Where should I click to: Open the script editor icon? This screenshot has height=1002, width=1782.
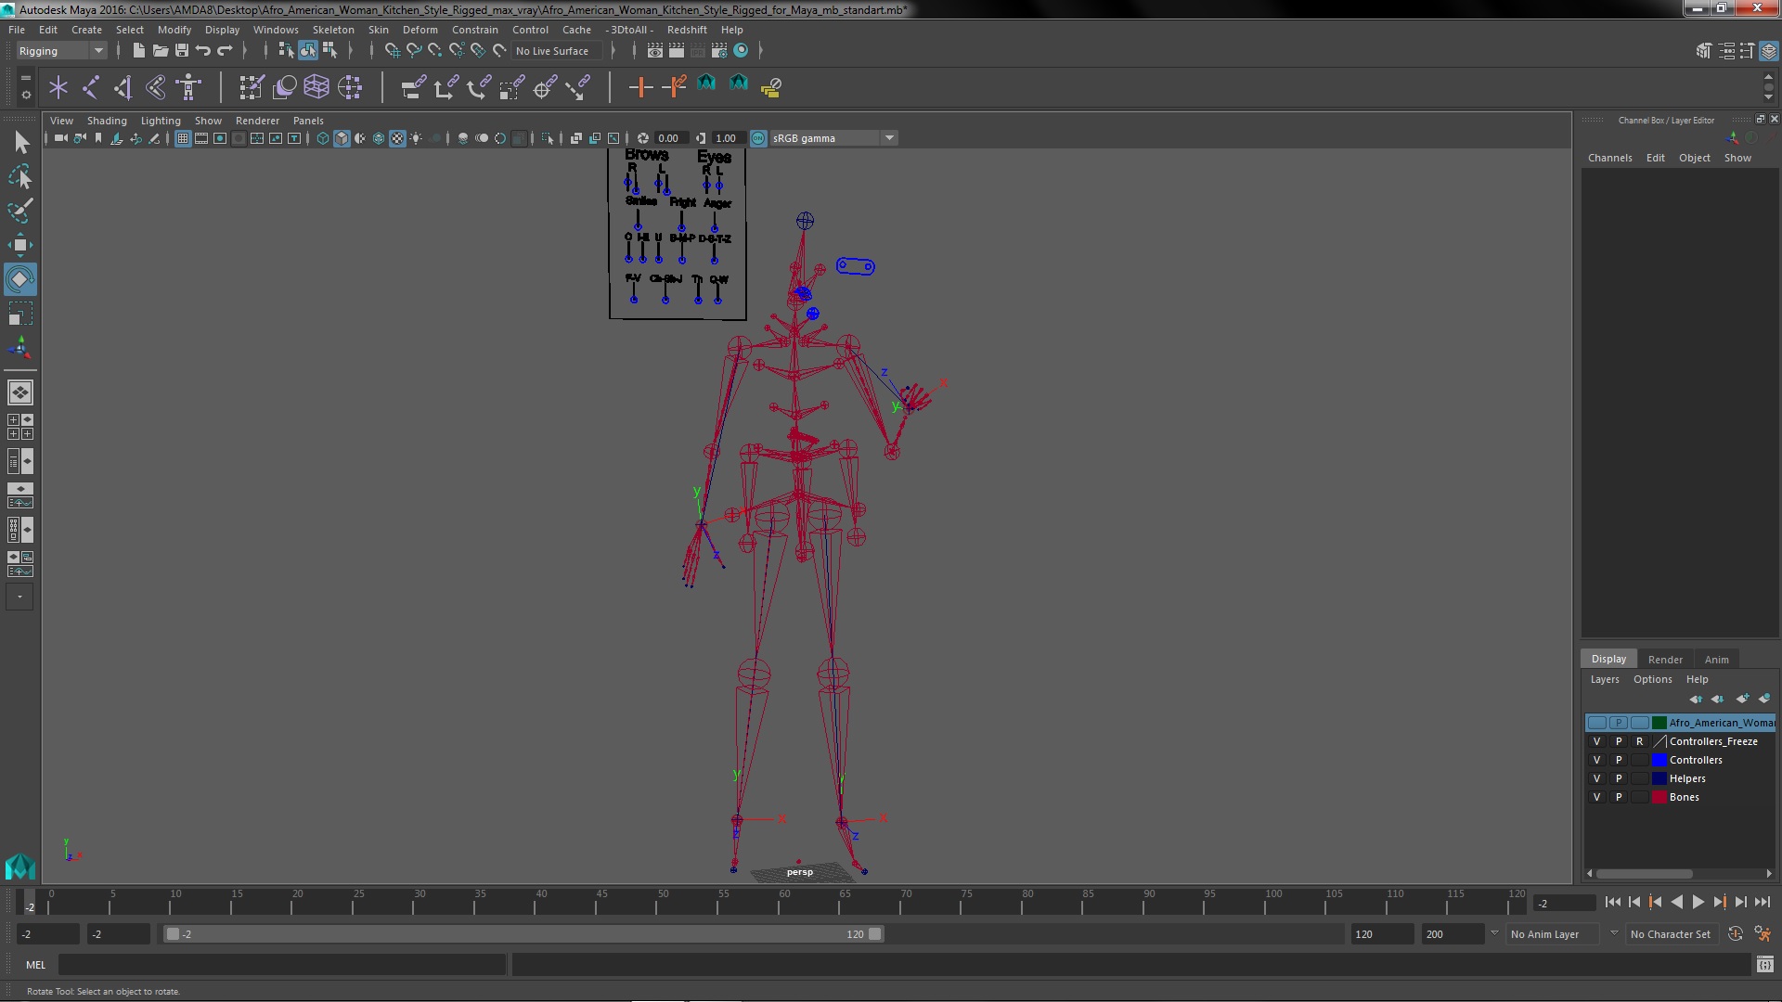tap(1764, 965)
